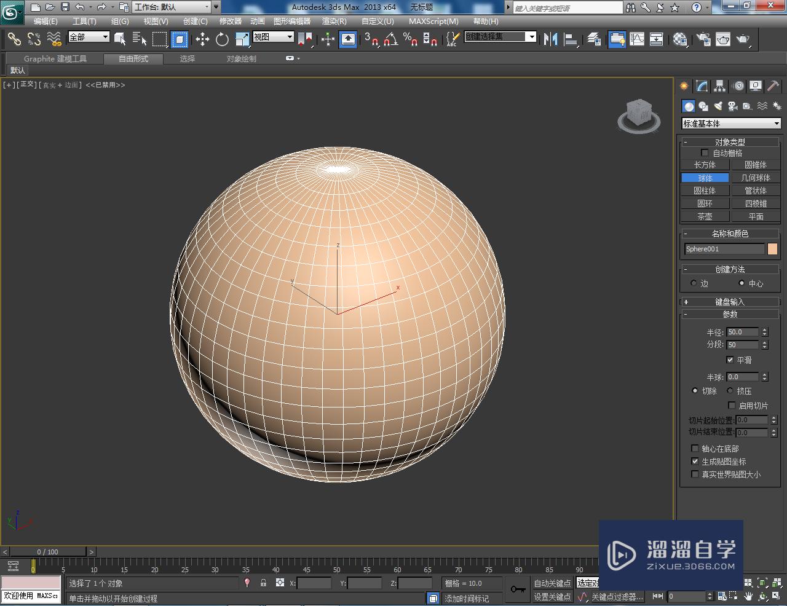This screenshot has height=606, width=787.
Task: Click Bind to Space Warp icon
Action: point(54,39)
